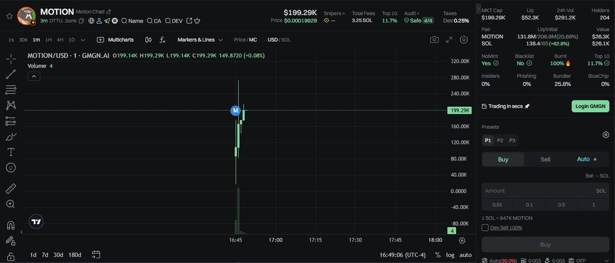Switch chart interval to 1D
The height and width of the screenshot is (263, 615).
(72, 40)
